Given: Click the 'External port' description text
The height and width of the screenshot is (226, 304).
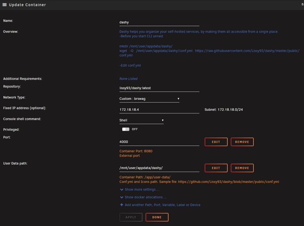Looking at the screenshot, I should point(130,155).
